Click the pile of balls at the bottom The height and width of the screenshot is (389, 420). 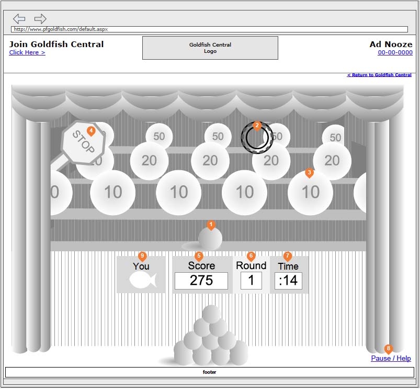point(210,338)
